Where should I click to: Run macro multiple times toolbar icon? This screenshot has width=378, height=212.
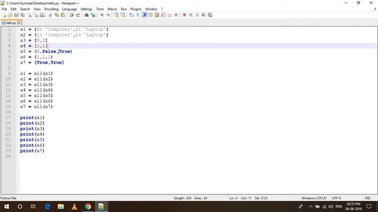203,15
